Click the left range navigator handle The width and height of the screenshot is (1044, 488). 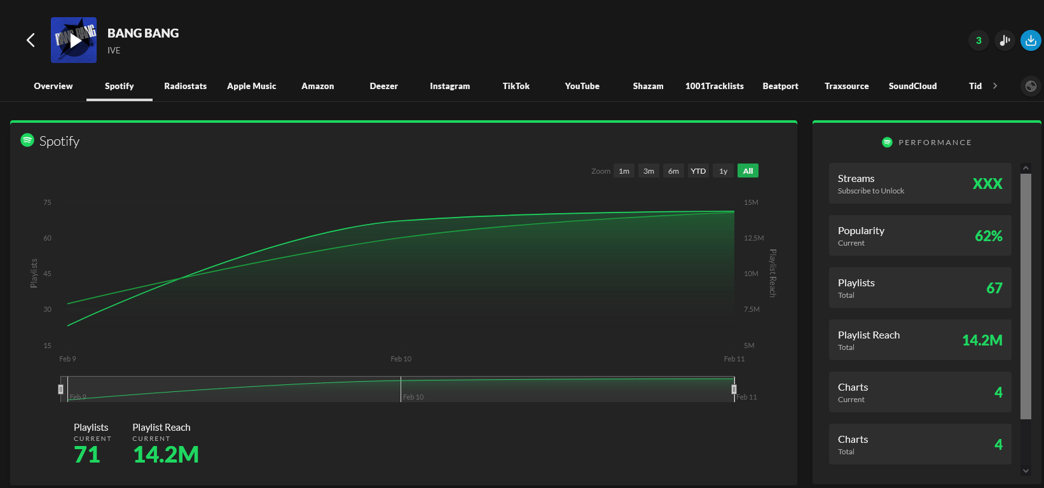point(61,389)
